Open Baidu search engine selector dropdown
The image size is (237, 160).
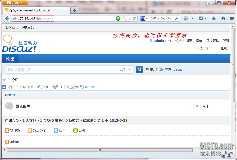pos(146,18)
